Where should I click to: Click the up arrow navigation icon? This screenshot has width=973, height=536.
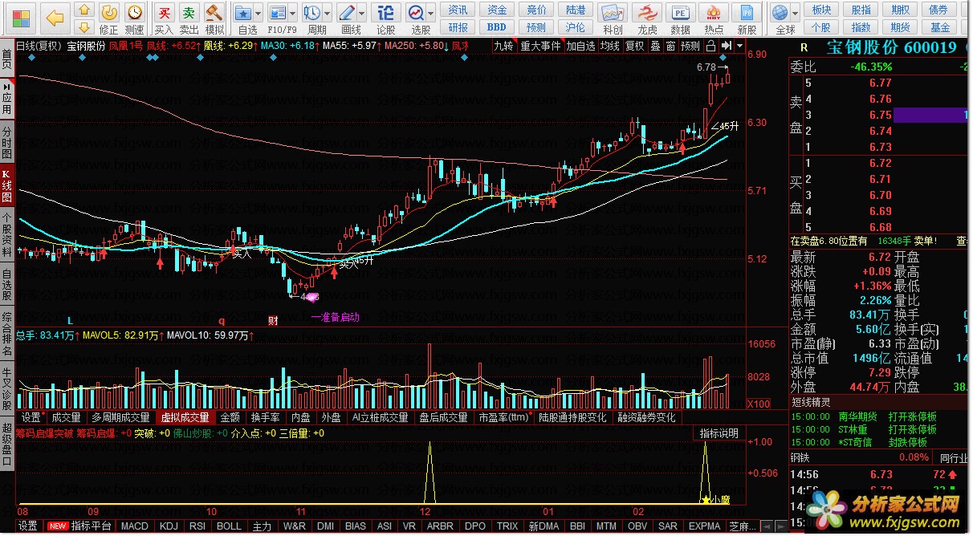83,11
